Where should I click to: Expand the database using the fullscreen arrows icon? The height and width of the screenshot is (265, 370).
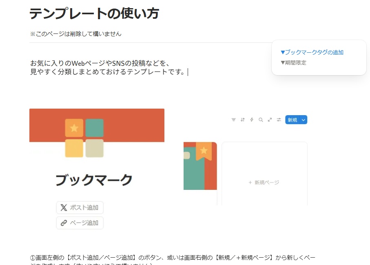270,120
